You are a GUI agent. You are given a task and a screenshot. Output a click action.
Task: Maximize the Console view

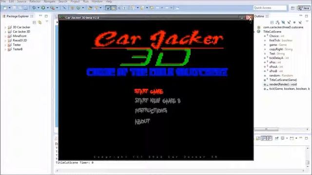[307, 138]
